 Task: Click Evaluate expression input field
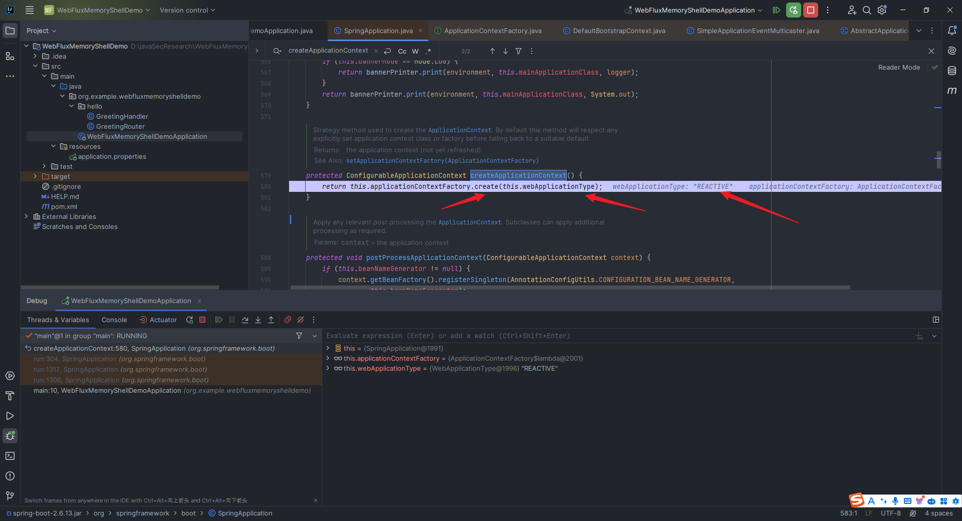[x=616, y=336]
